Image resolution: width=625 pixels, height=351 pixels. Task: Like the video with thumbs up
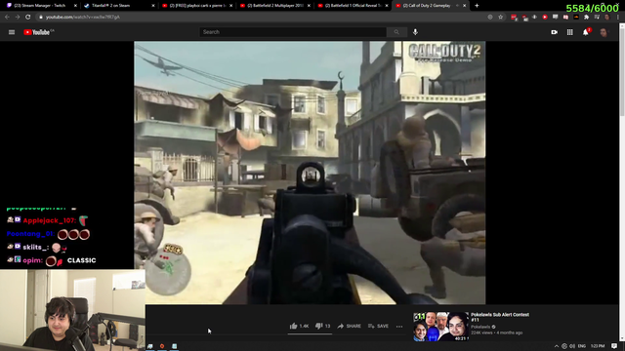tap(299, 326)
